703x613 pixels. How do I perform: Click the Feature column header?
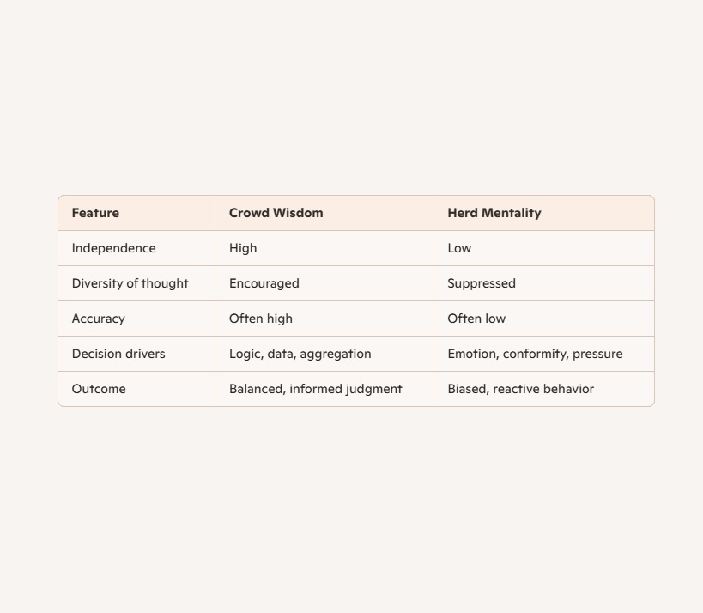(x=95, y=213)
